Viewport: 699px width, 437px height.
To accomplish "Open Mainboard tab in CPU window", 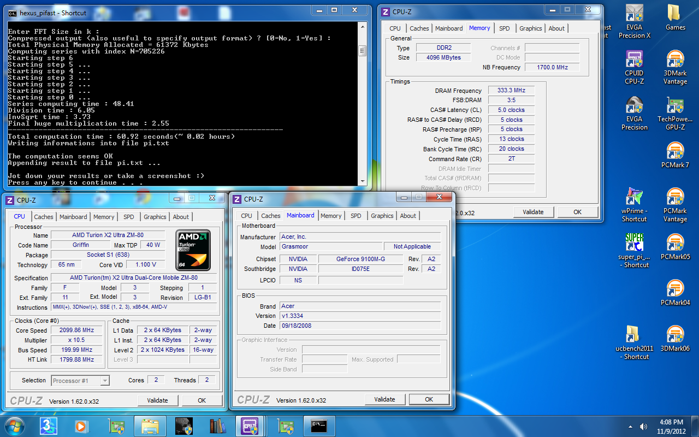I will (73, 217).
